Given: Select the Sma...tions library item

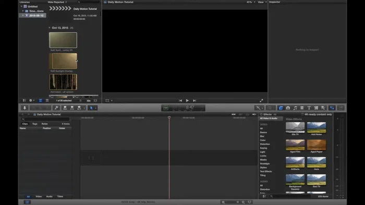Looking at the screenshot, I should [x=36, y=11].
